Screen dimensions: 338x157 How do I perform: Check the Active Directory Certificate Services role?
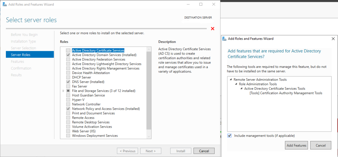pos(68,50)
